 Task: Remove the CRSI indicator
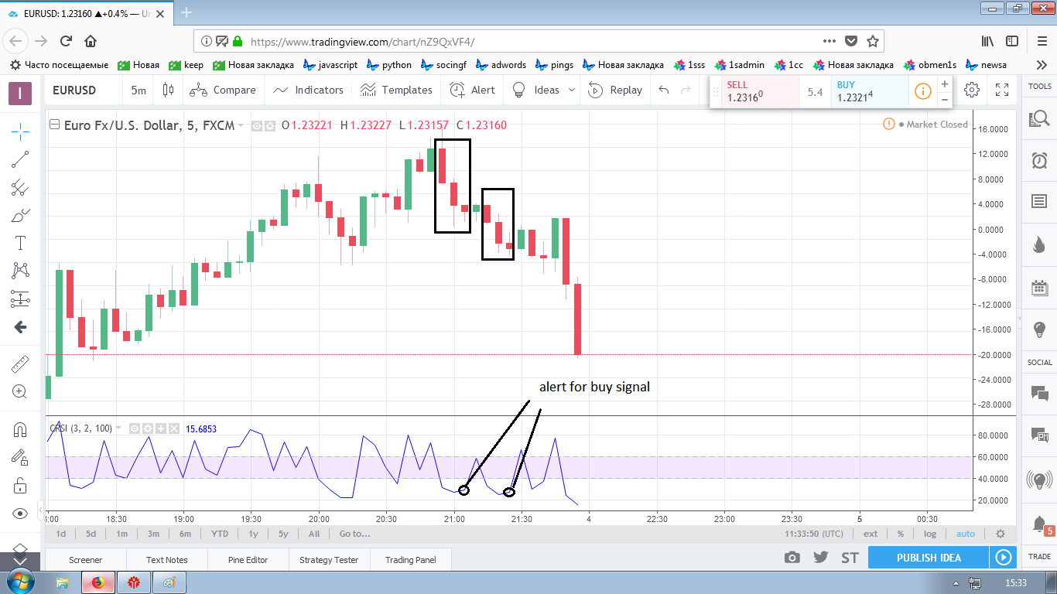coord(173,428)
